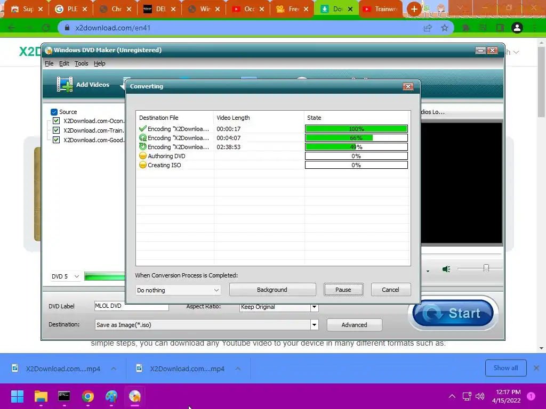Click the Advanced button

pos(355,325)
